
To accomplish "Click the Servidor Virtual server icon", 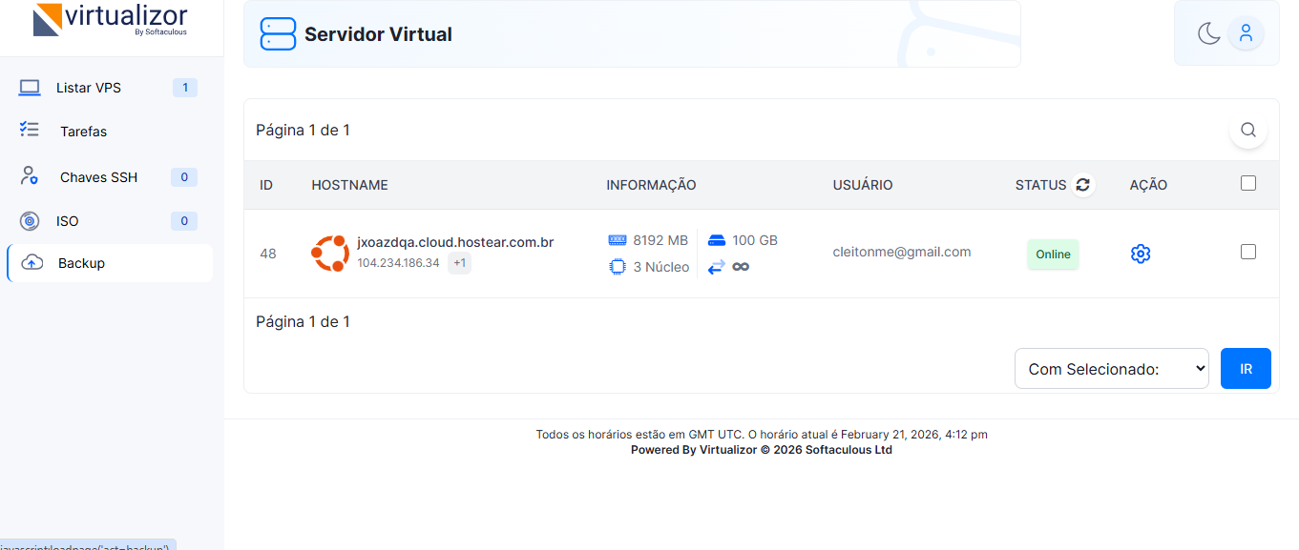I will point(278,33).
